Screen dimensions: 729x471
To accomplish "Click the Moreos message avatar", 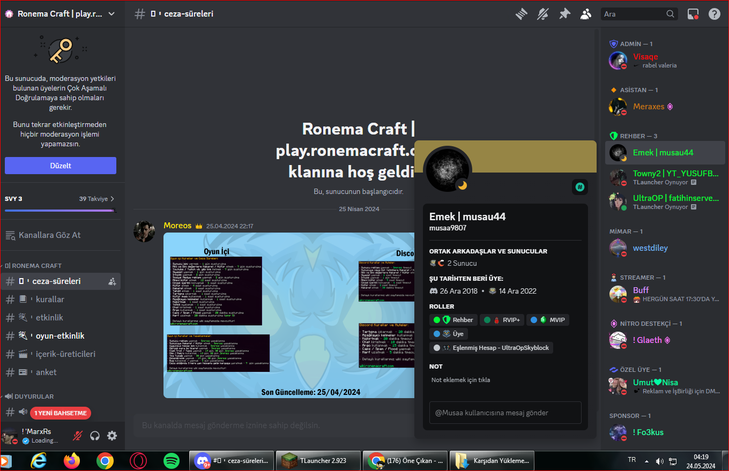I will point(144,231).
